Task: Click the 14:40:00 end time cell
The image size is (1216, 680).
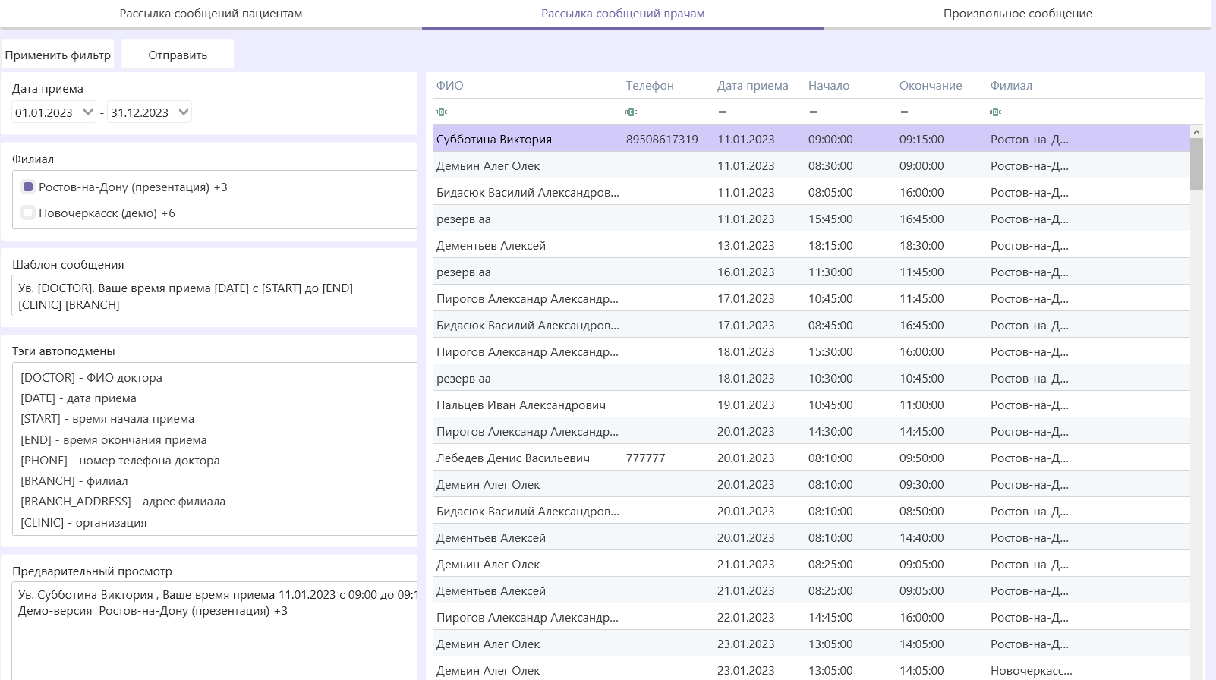Action: 921,538
